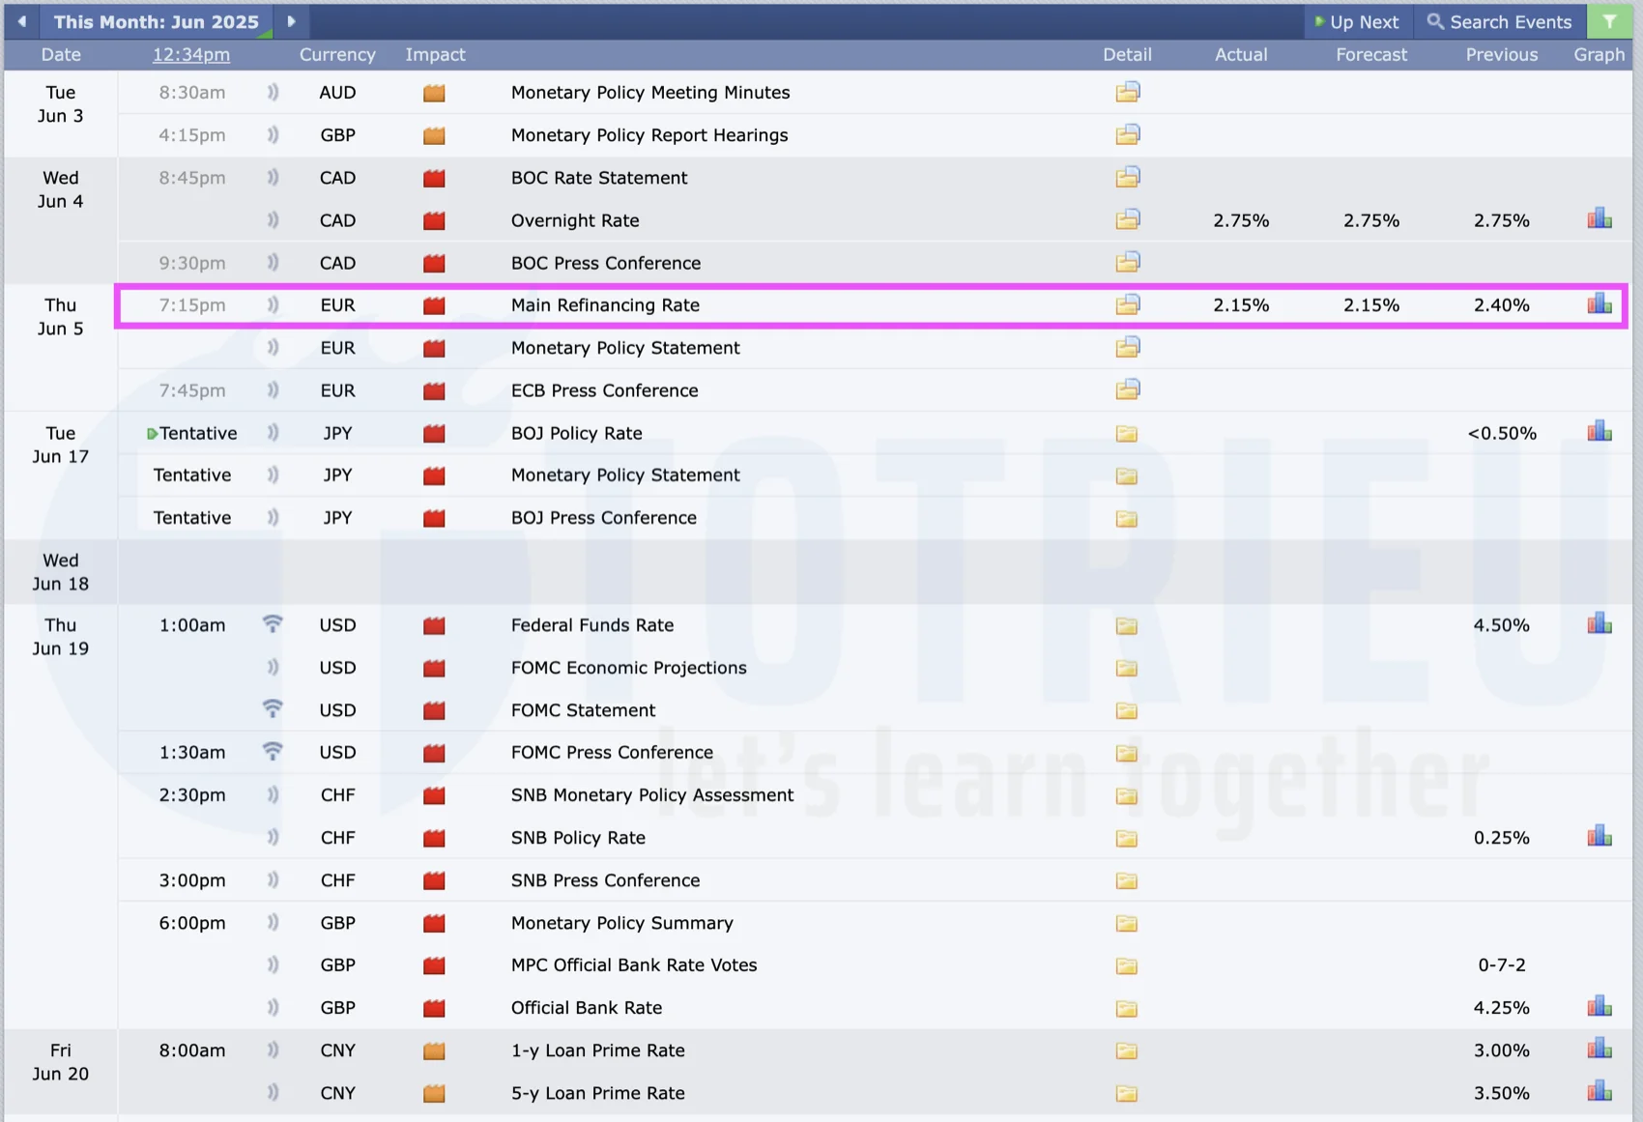This screenshot has height=1122, width=1643.
Task: Open detail folder for Main Refinancing Rate
Action: click(1127, 305)
